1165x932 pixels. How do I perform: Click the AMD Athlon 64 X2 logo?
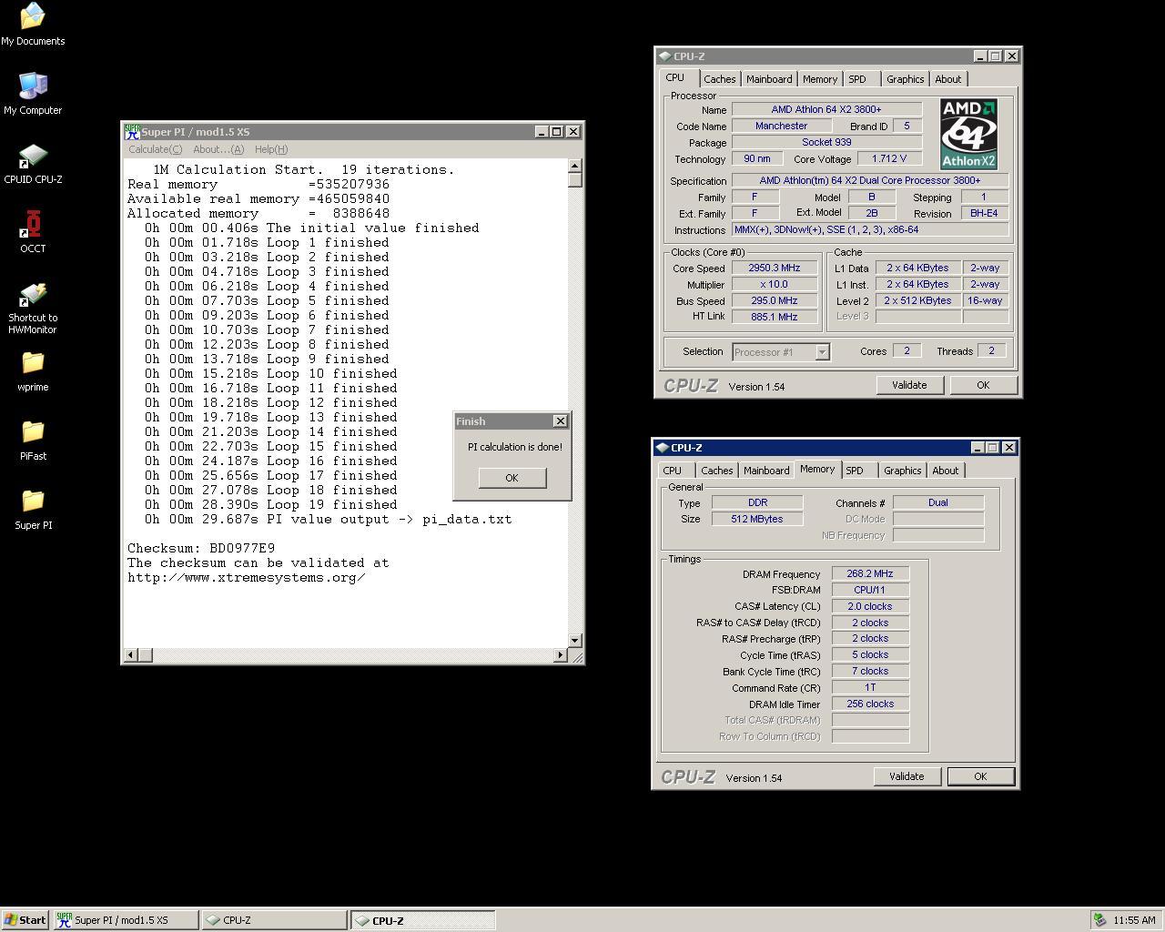pyautogui.click(x=968, y=134)
